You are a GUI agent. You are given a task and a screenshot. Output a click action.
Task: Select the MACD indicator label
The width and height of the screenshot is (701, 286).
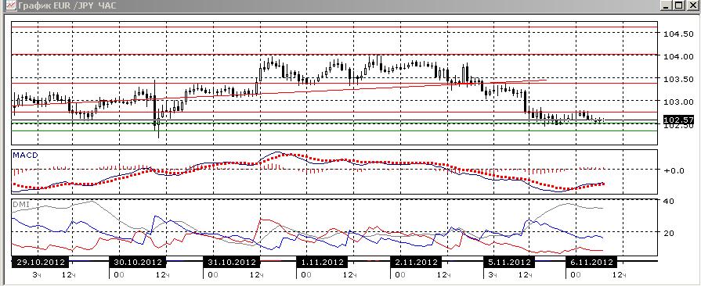coord(26,155)
